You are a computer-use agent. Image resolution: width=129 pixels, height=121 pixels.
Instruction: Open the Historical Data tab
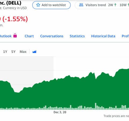pyautogui.click(x=103, y=36)
